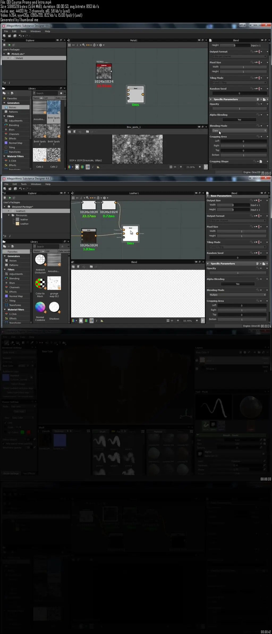Click the info 'i' icon below Metal1 Explorer tree
This screenshot has width=272, height=634.
tap(9, 83)
